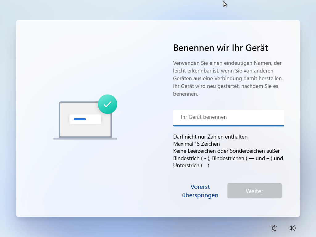Viewport: 316px width, 237px height.
Task: Click the "Verwenden Sie einen eindeutigen Namen" line
Action: 227,63
